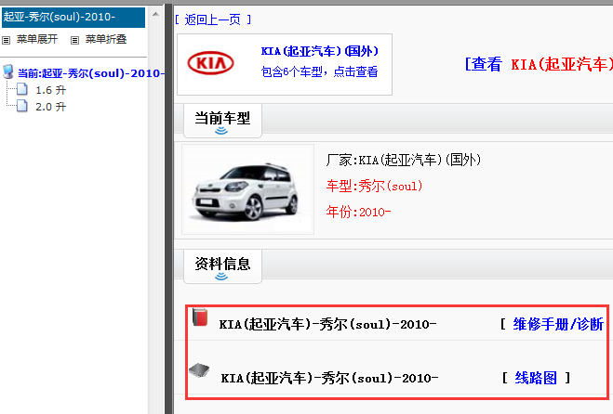Viewport: 613px width, 414px height.
Task: Click the KIA logo image
Action: coord(211,63)
